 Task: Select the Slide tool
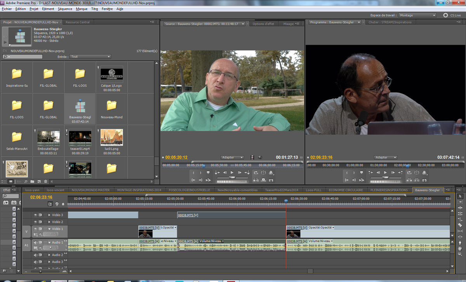pyautogui.click(x=460, y=237)
